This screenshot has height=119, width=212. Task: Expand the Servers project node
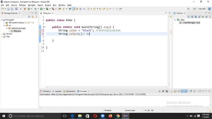(2, 34)
